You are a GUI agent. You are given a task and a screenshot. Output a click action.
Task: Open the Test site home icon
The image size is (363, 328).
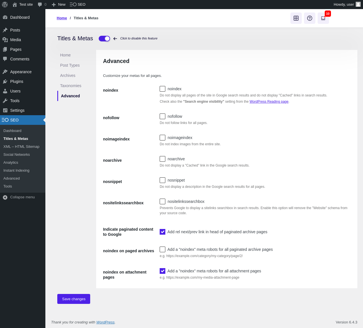[x=15, y=5]
